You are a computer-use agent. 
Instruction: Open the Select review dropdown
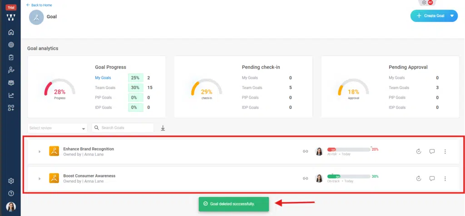pos(57,128)
